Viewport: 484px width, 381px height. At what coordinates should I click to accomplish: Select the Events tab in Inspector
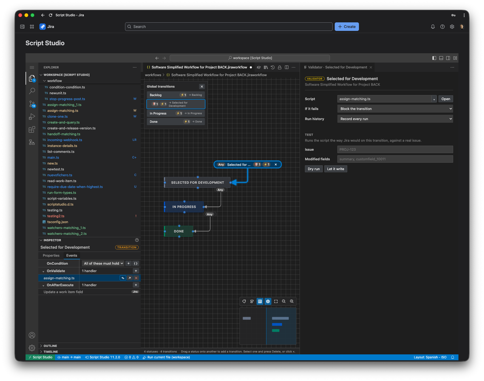pos(72,255)
